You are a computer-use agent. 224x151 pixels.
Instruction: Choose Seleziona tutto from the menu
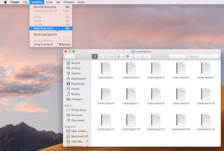(x=43, y=28)
